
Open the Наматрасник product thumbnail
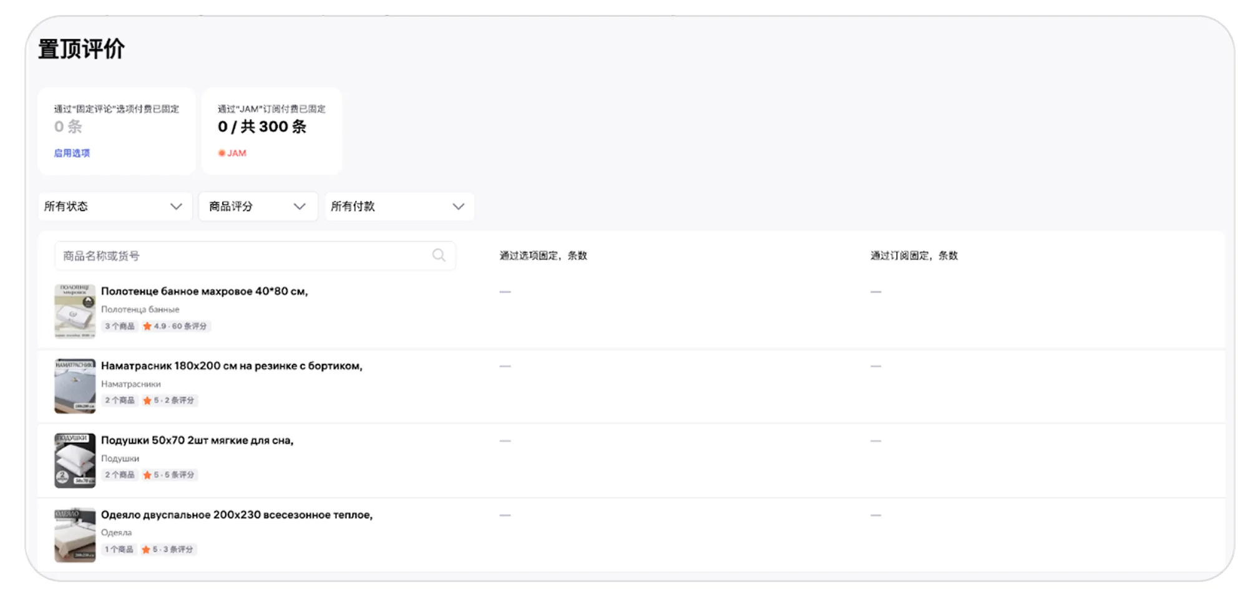[75, 386]
